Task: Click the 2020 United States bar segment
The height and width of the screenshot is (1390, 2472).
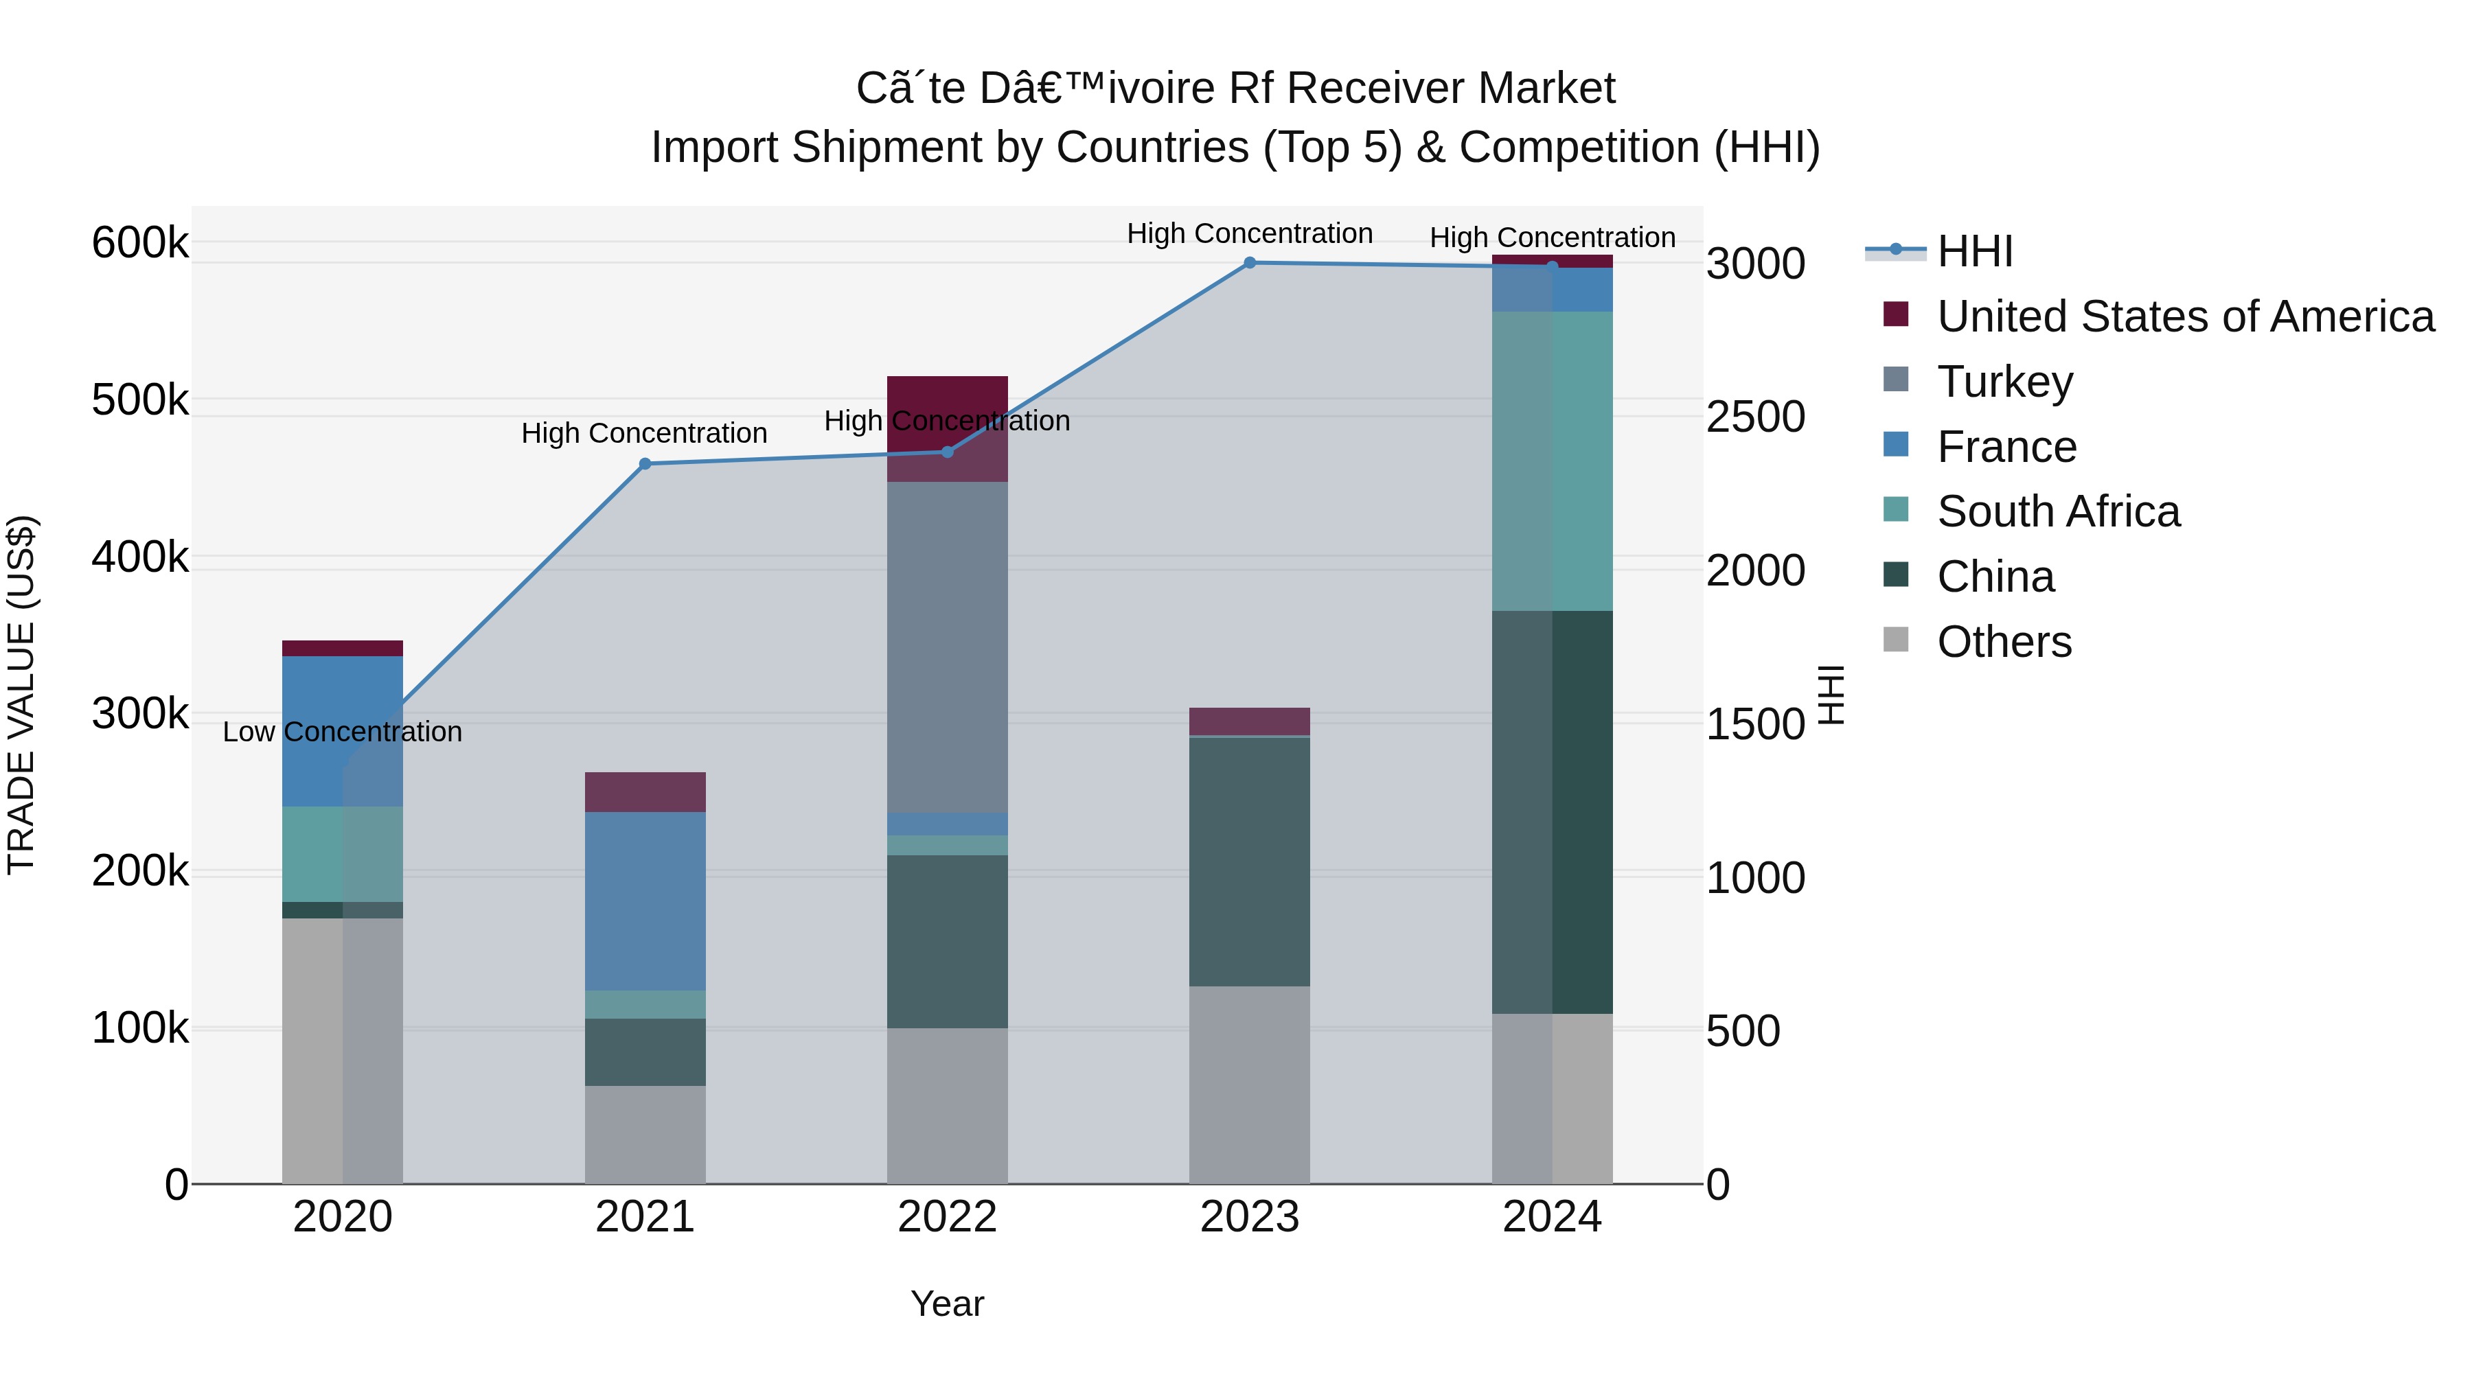Action: point(343,649)
